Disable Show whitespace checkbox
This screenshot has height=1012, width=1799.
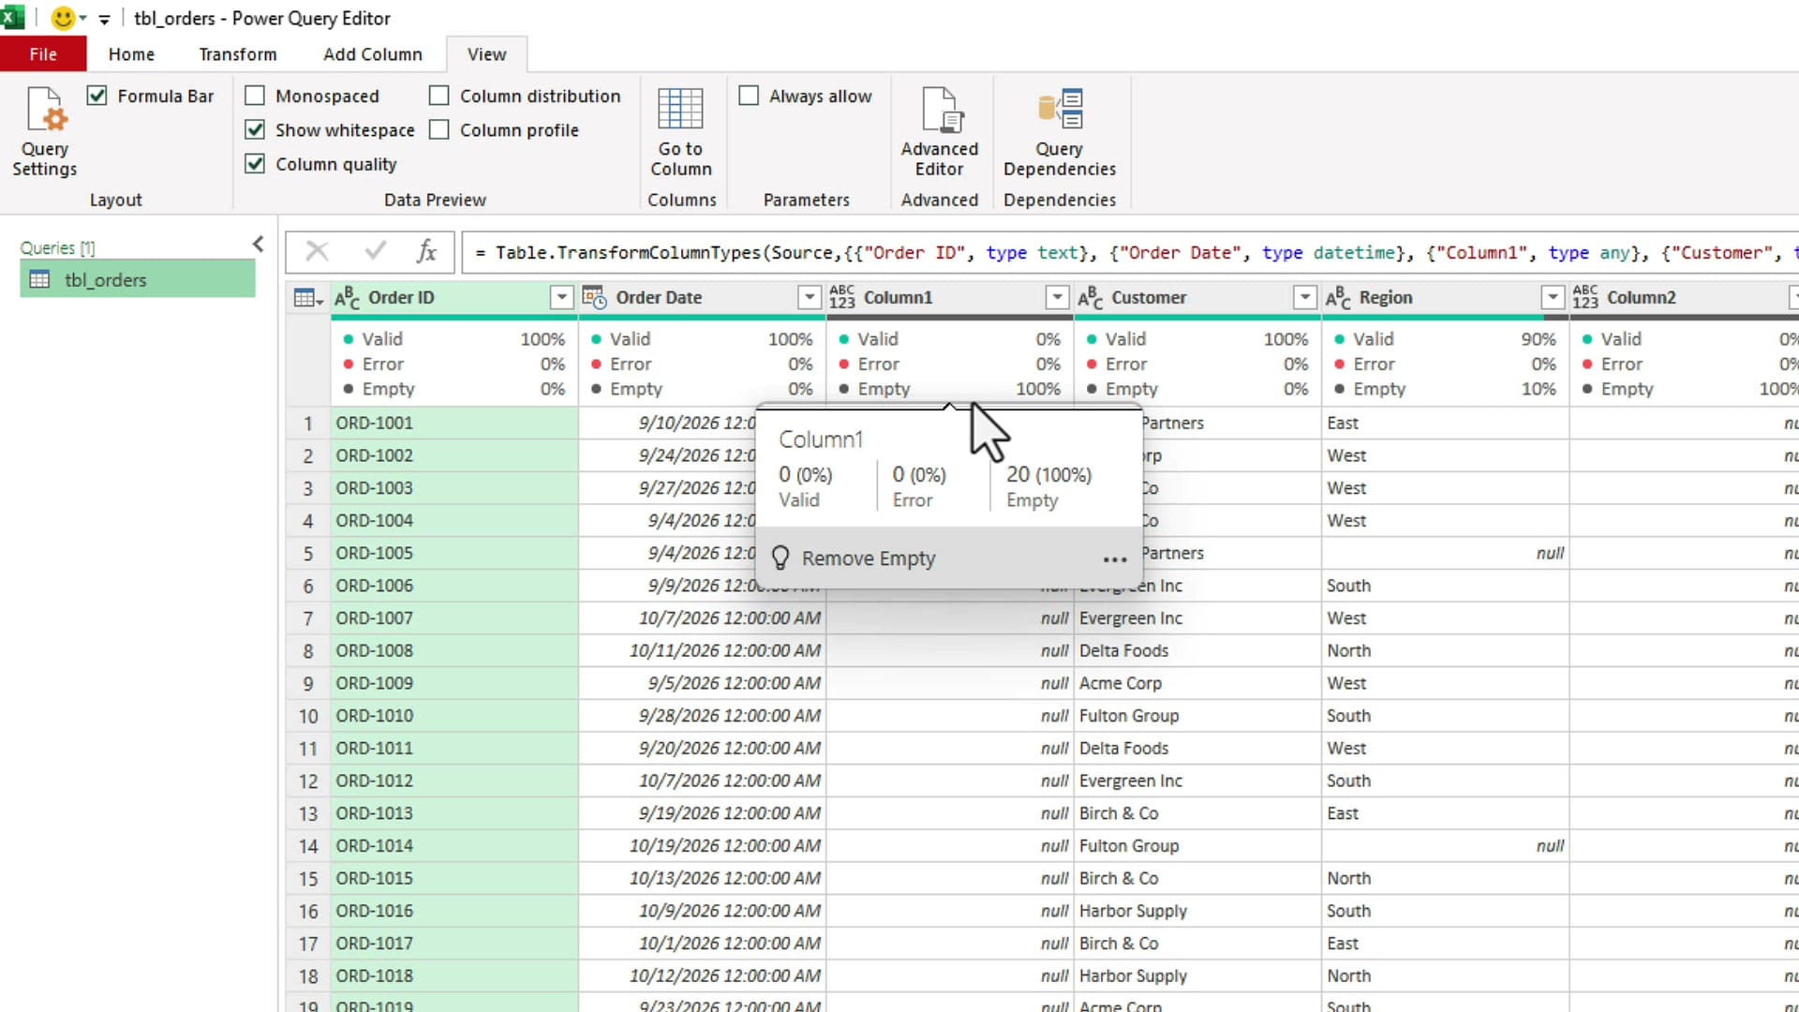255,129
